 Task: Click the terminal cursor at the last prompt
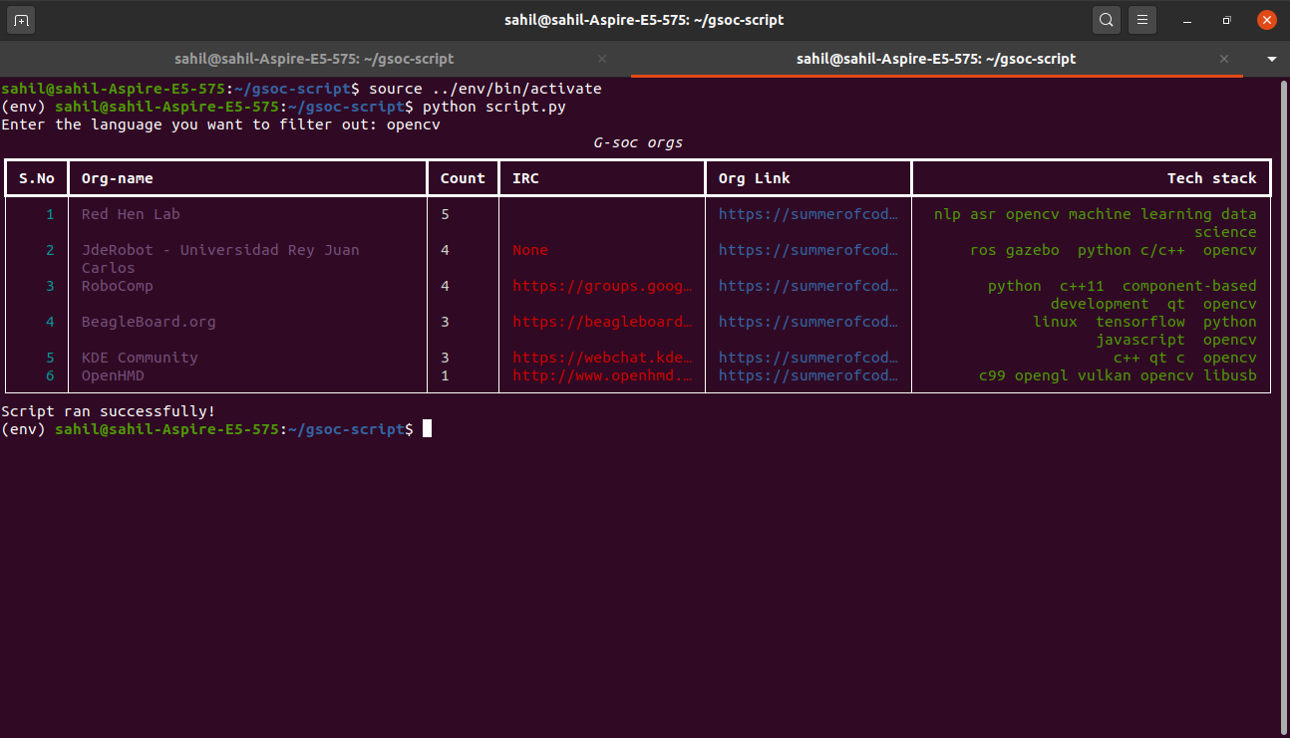click(427, 429)
